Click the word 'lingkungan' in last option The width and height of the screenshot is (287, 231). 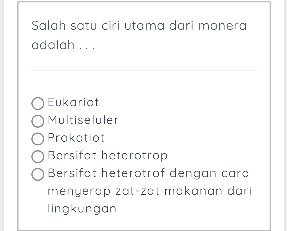(x=82, y=208)
